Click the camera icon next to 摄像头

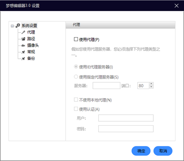(x=23, y=46)
